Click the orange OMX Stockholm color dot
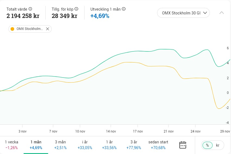Viewport: 231px width, 154px height. pos(12,29)
